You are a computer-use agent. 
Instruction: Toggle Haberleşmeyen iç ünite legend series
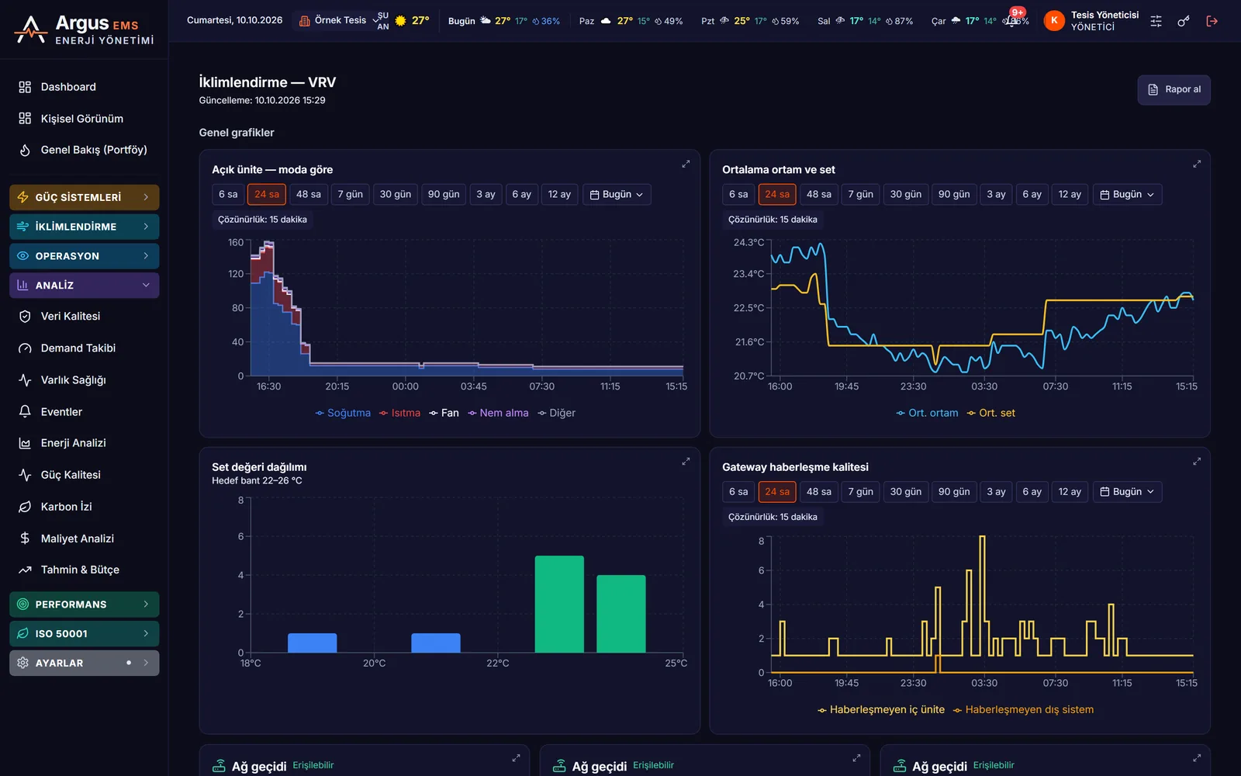tap(881, 709)
